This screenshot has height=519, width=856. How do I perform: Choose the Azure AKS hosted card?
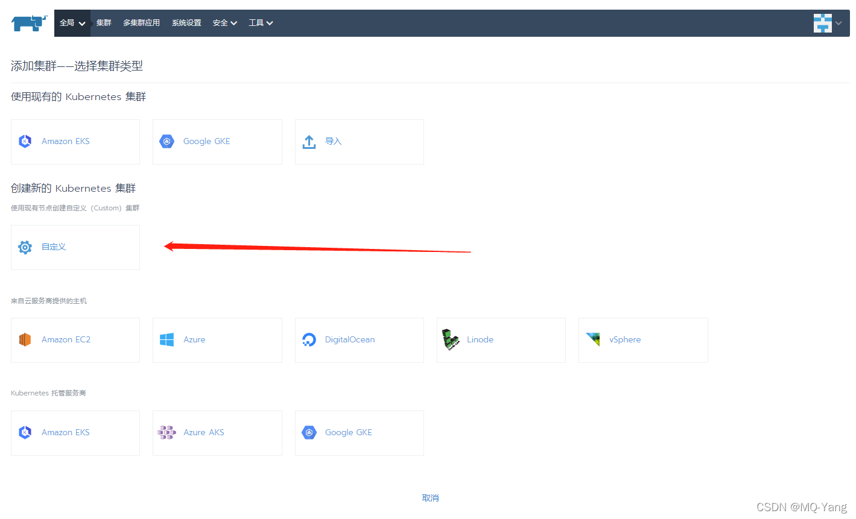(217, 433)
